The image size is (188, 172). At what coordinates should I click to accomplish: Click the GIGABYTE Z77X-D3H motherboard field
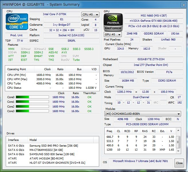(151, 59)
